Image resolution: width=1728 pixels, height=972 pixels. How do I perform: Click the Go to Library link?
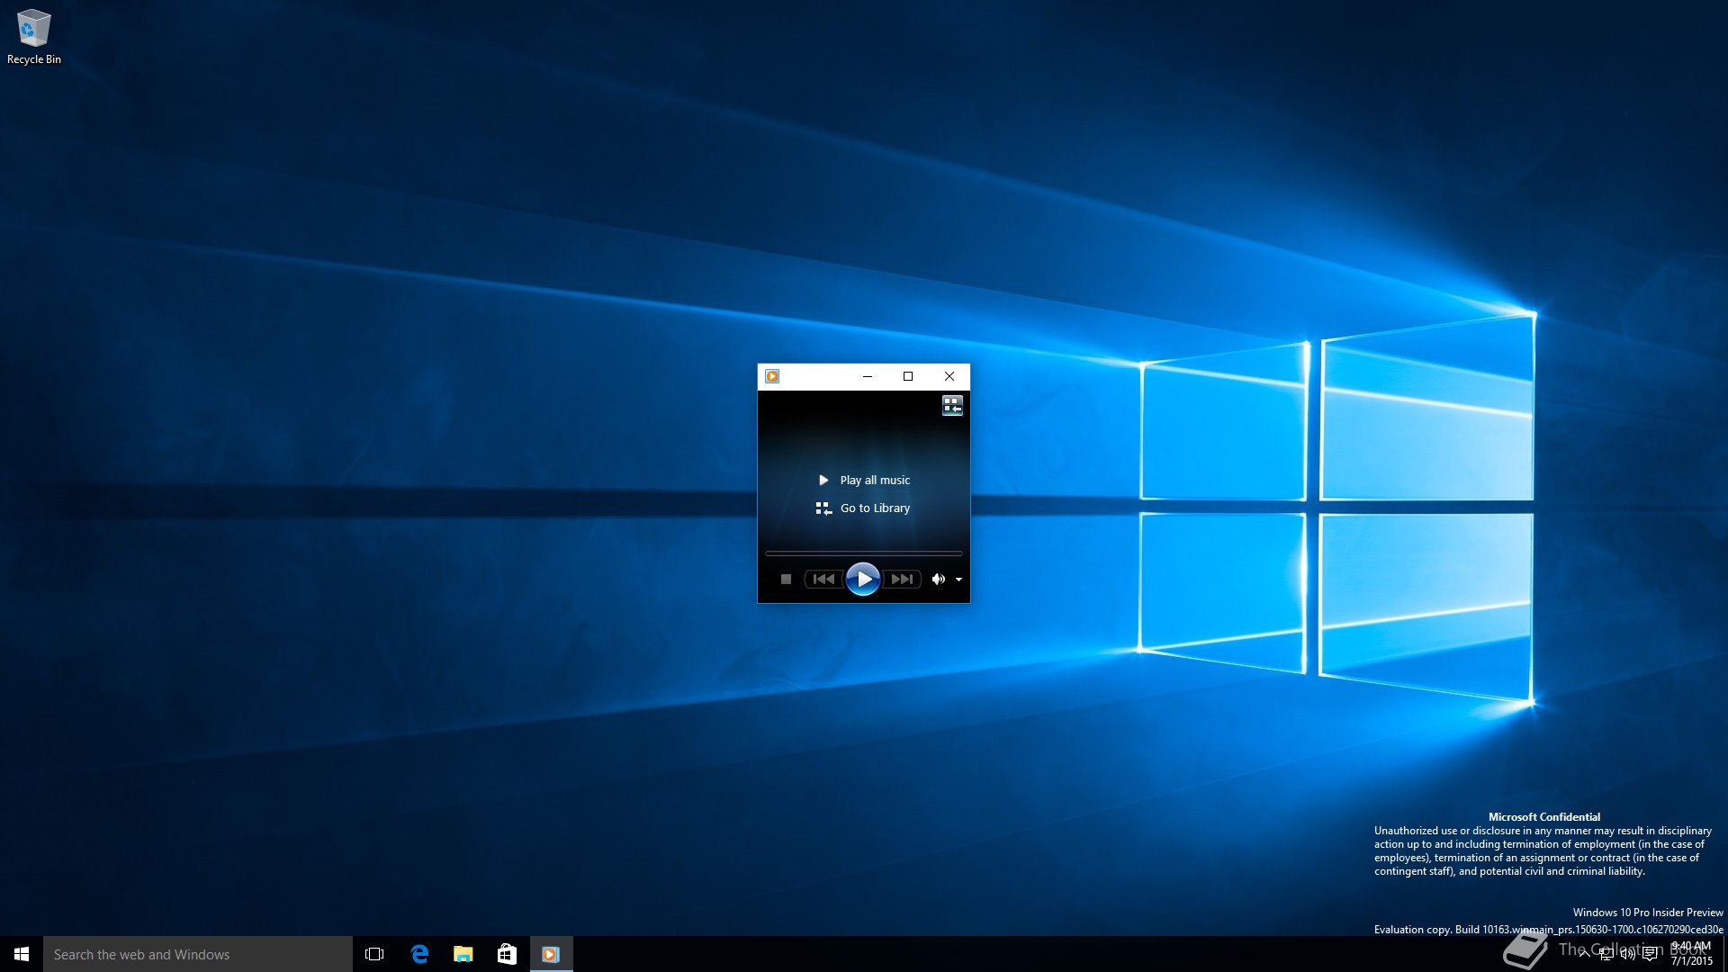[863, 508]
